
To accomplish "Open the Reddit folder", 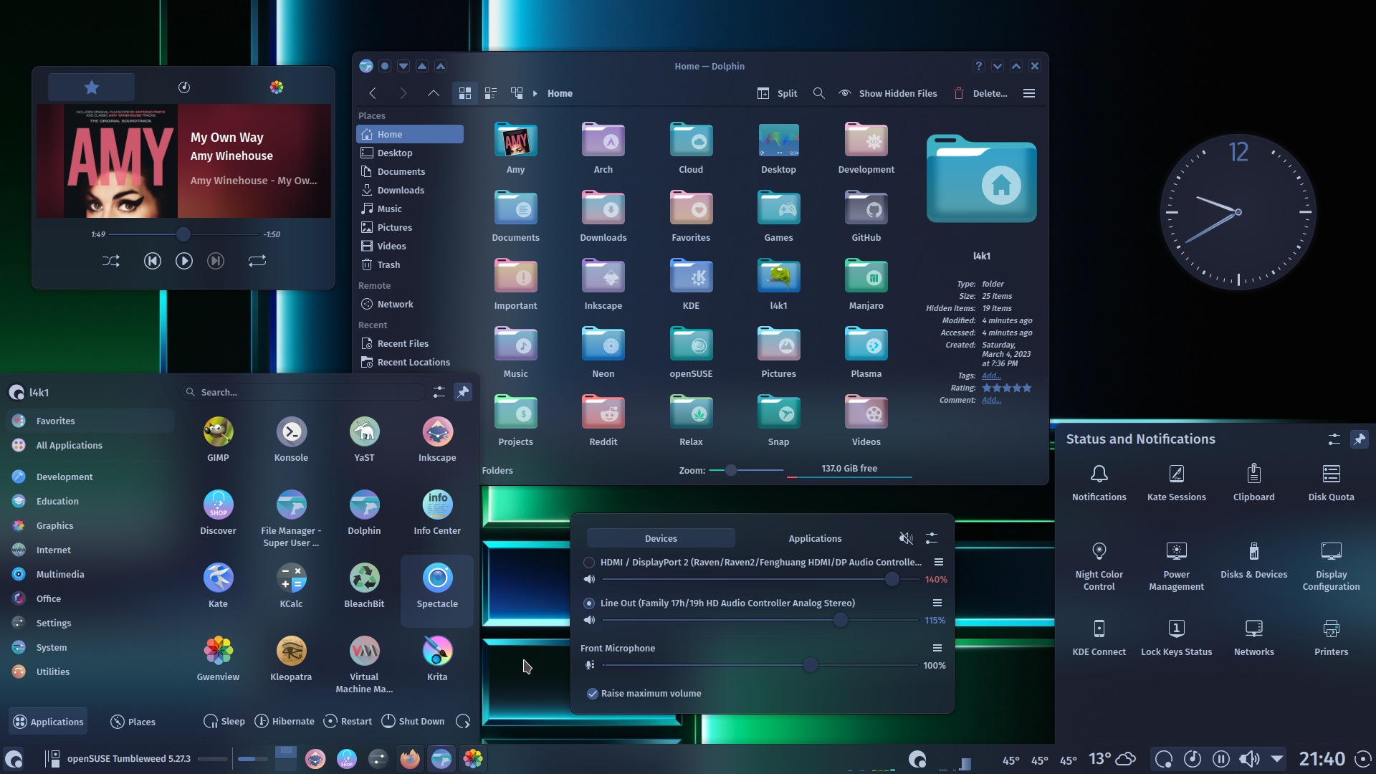I will click(x=603, y=421).
